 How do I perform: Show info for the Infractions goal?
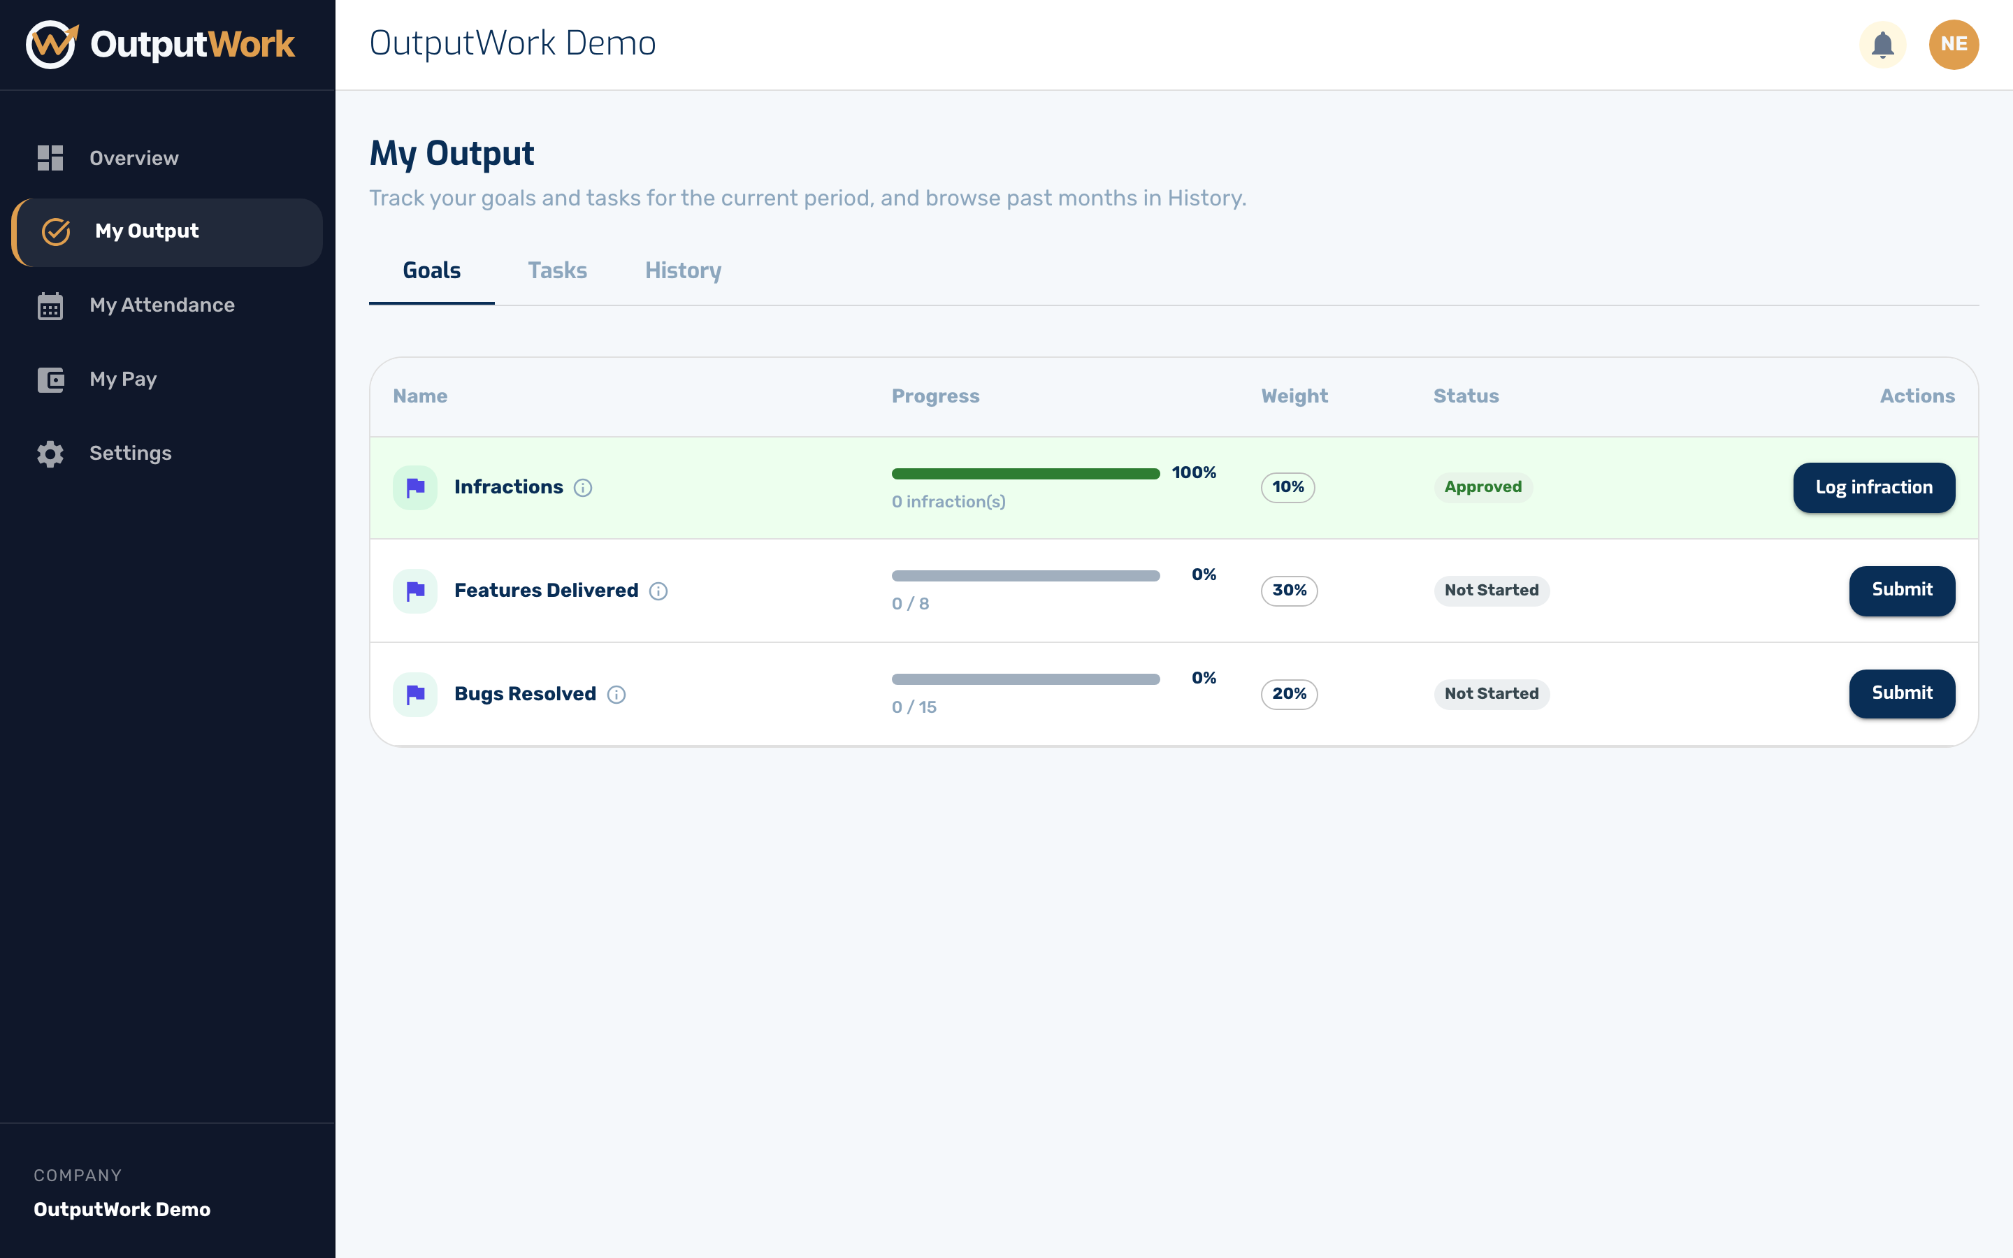[x=583, y=489]
